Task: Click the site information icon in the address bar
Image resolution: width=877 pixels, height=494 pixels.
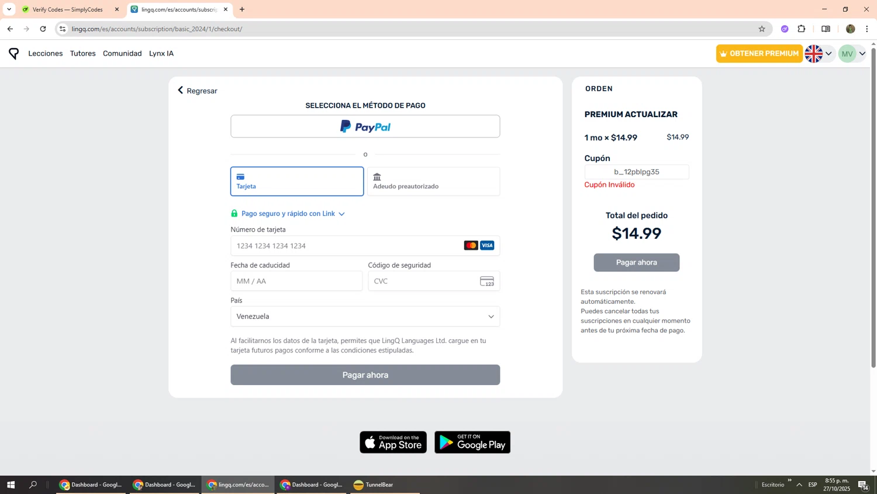Action: [63, 29]
